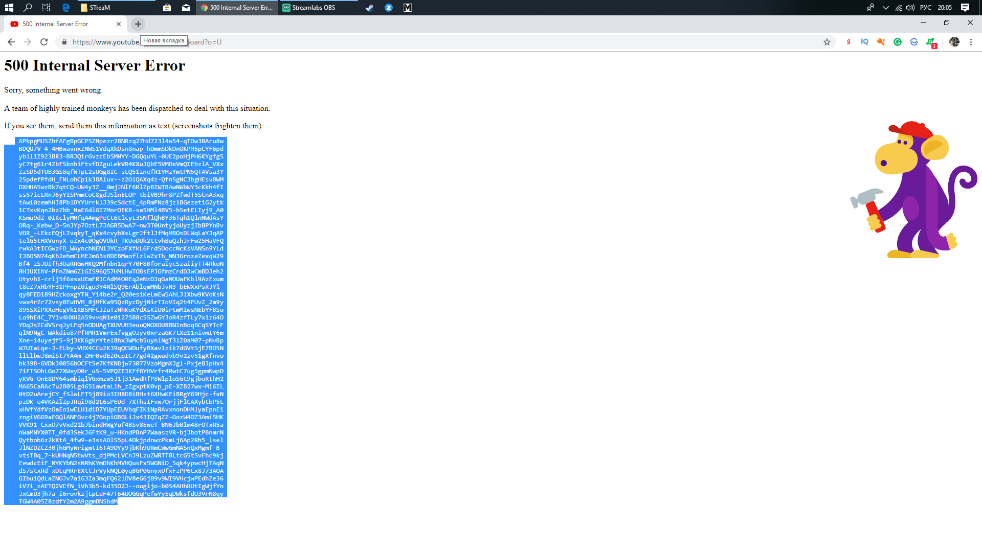Viewport: 982px width, 552px height.
Task: Click the 'If you see them' instruction line
Action: [134, 126]
